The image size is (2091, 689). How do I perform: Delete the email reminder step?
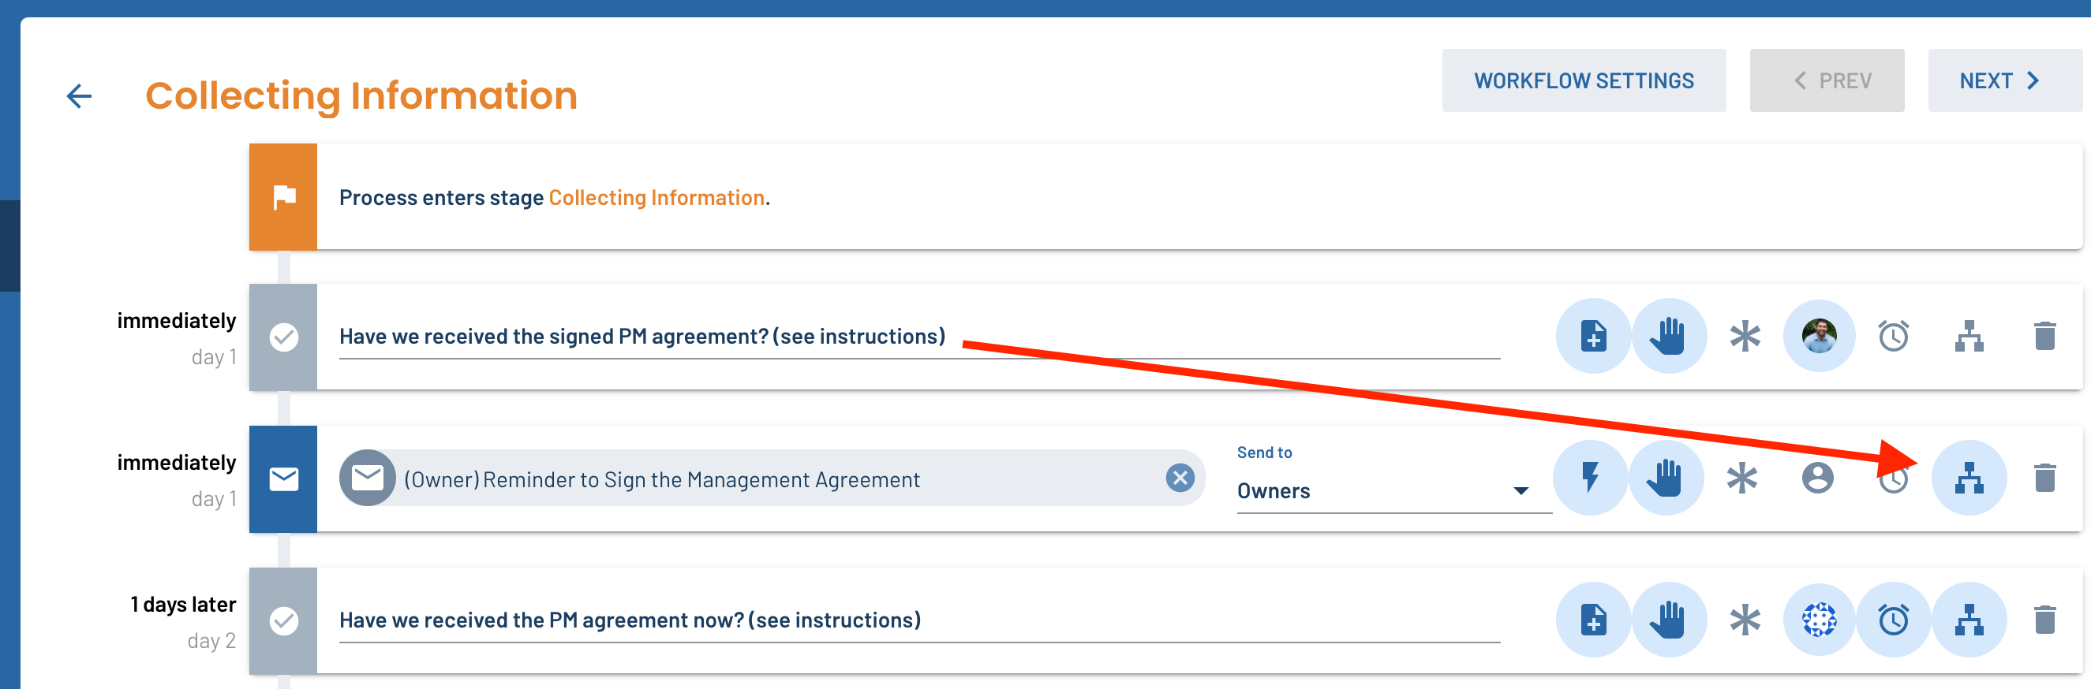[x=2044, y=478]
